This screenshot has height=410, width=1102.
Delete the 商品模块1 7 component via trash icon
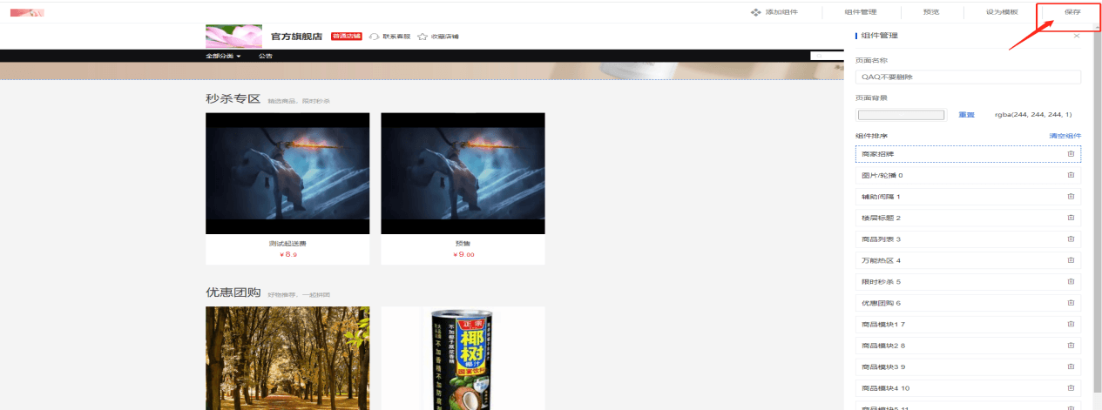tap(1071, 324)
